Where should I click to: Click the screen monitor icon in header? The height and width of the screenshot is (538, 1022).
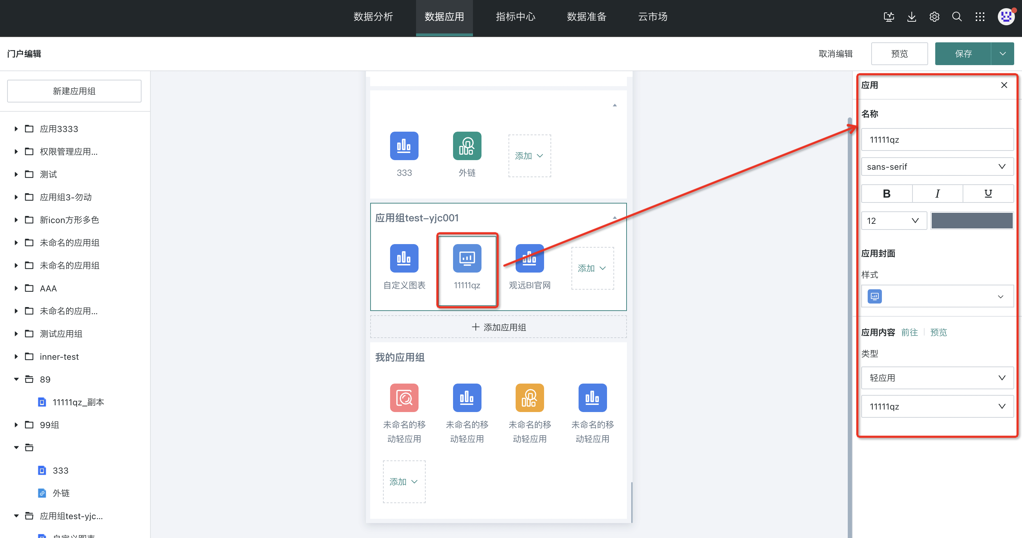(x=889, y=17)
